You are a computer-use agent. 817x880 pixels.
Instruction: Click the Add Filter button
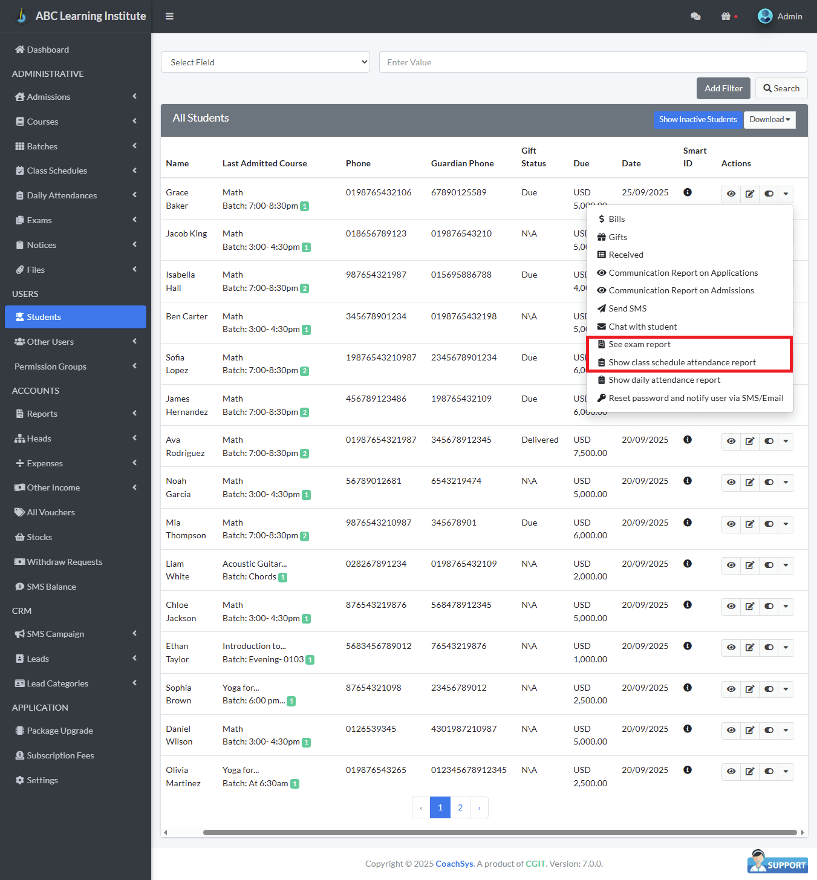[x=723, y=88]
